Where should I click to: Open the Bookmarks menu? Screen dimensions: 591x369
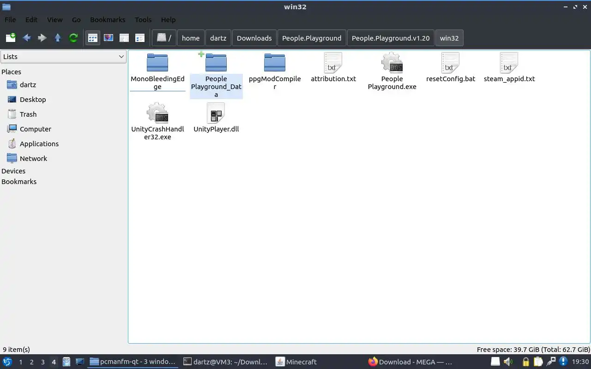(108, 20)
